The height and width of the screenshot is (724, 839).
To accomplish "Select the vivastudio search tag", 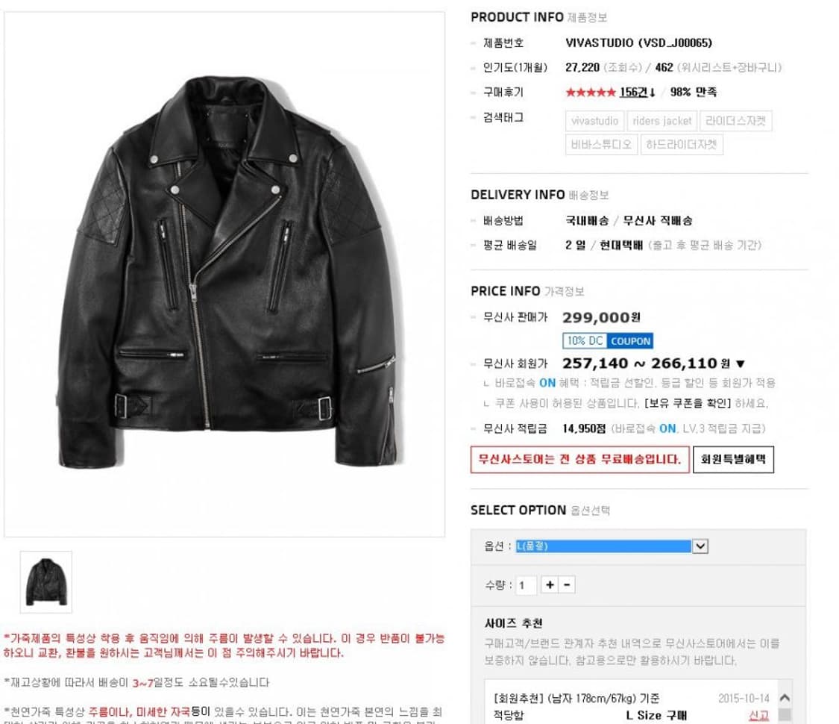I will (594, 121).
